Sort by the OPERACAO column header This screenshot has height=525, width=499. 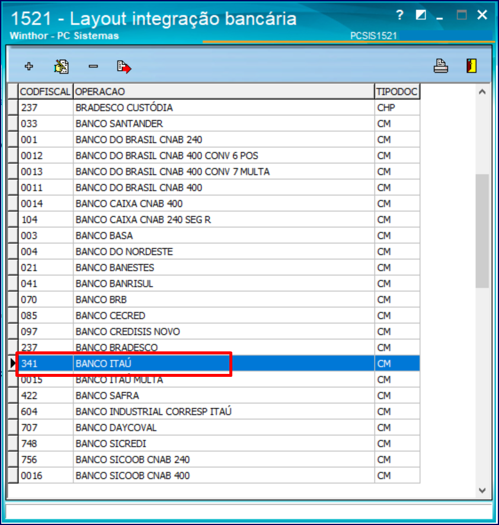[x=223, y=91]
